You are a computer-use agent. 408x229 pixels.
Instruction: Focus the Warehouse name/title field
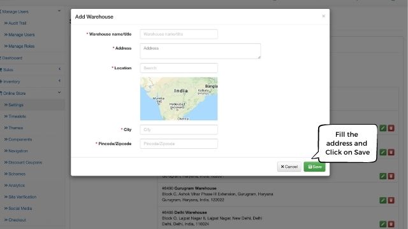point(178,34)
